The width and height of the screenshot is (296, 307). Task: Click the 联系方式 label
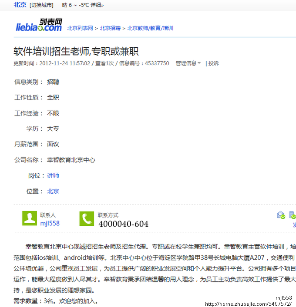pos(108,215)
